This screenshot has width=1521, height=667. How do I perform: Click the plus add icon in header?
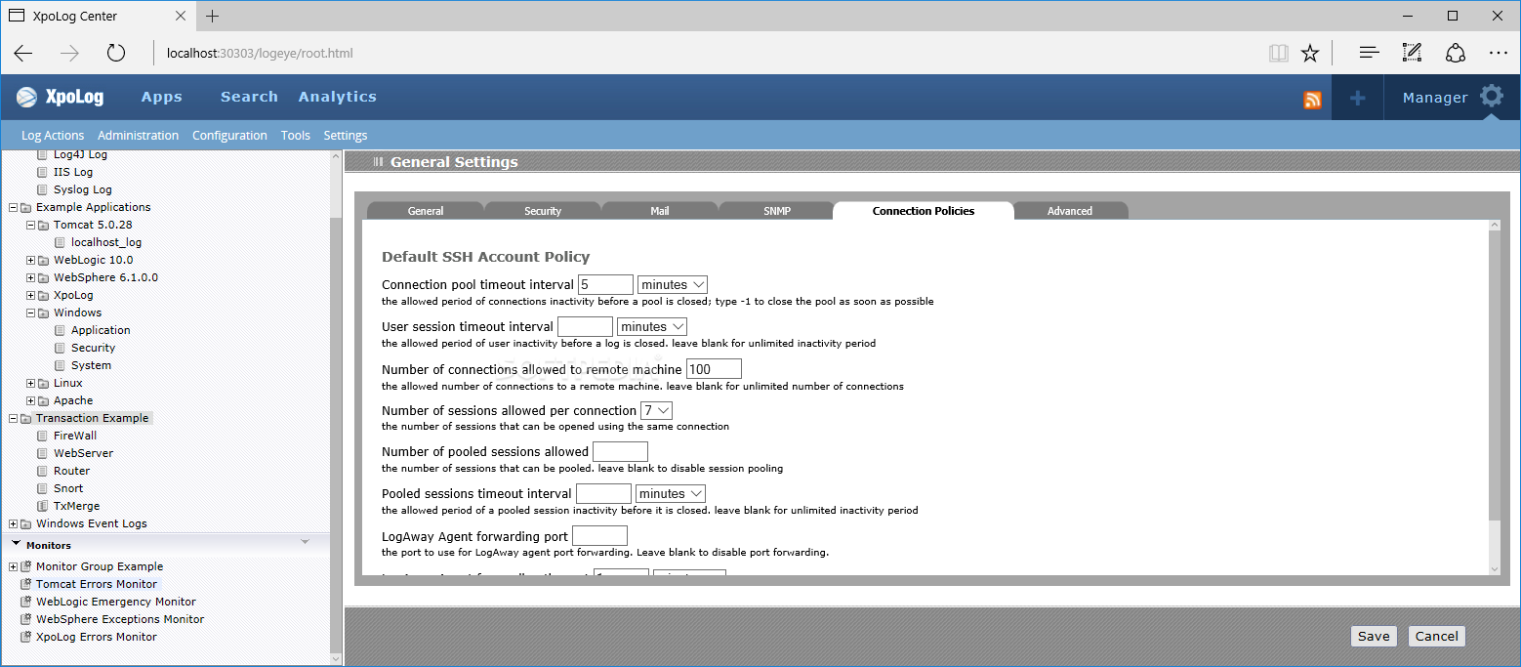coord(1357,98)
